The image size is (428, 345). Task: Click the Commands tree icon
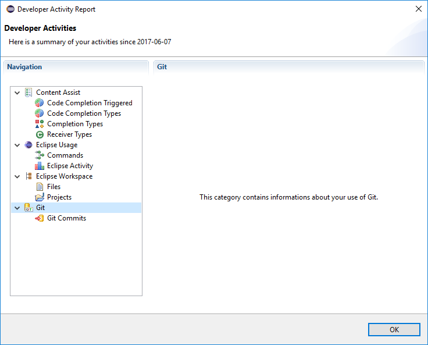[40, 155]
